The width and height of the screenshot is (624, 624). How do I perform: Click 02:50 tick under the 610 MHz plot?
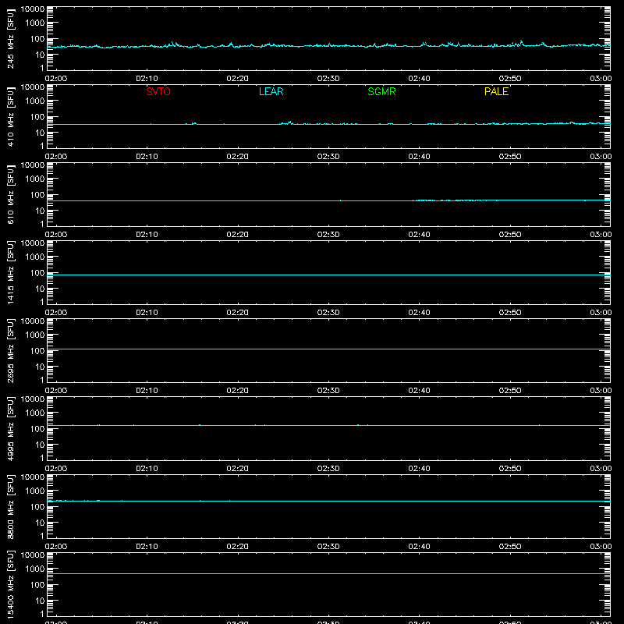click(x=510, y=235)
